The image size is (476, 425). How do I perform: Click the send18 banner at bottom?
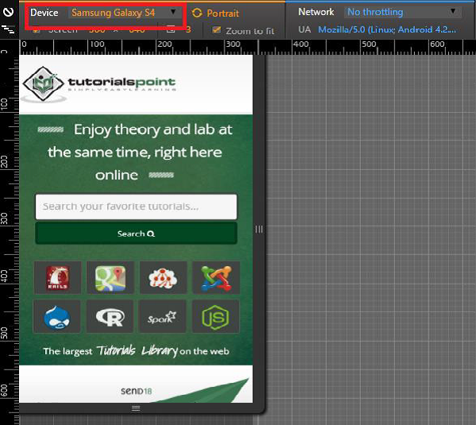point(136,384)
